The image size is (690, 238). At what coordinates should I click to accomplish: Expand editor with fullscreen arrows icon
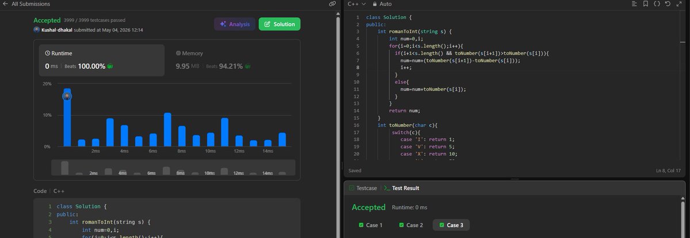coord(679,3)
